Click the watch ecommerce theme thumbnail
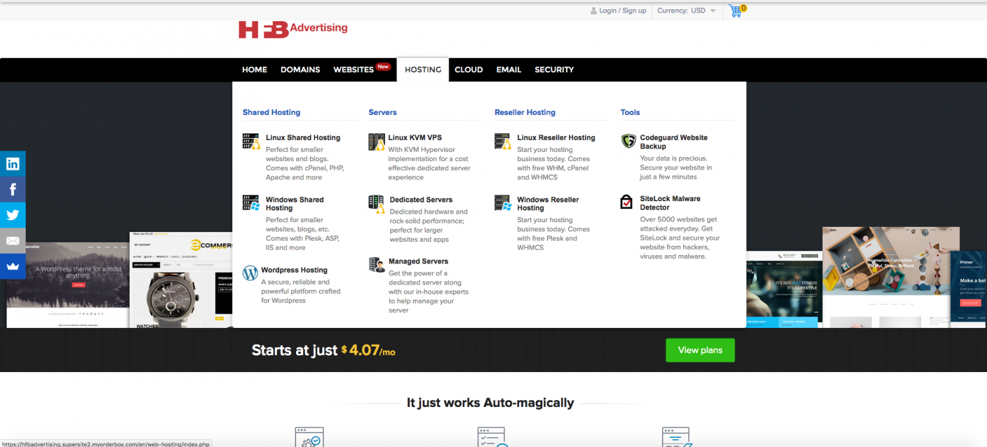Viewport: 987px width, 447px height. click(181, 279)
